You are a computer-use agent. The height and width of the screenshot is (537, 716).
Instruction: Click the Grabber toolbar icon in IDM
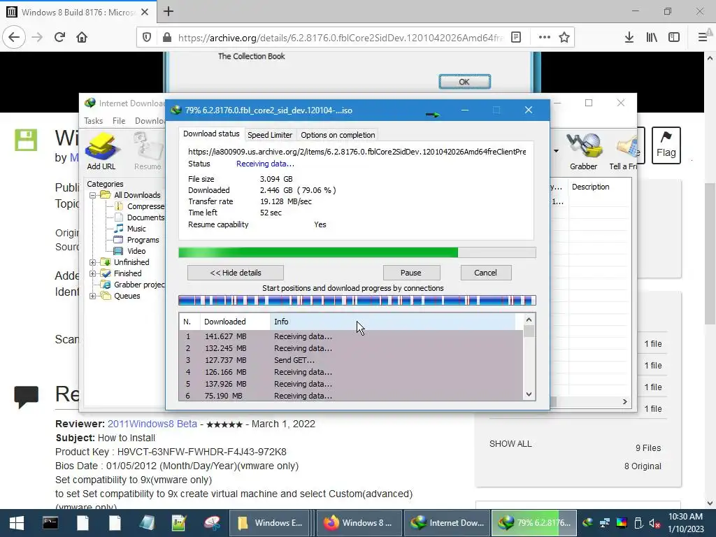pos(583,151)
